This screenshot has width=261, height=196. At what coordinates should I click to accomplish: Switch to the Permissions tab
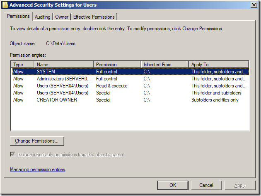[18, 16]
